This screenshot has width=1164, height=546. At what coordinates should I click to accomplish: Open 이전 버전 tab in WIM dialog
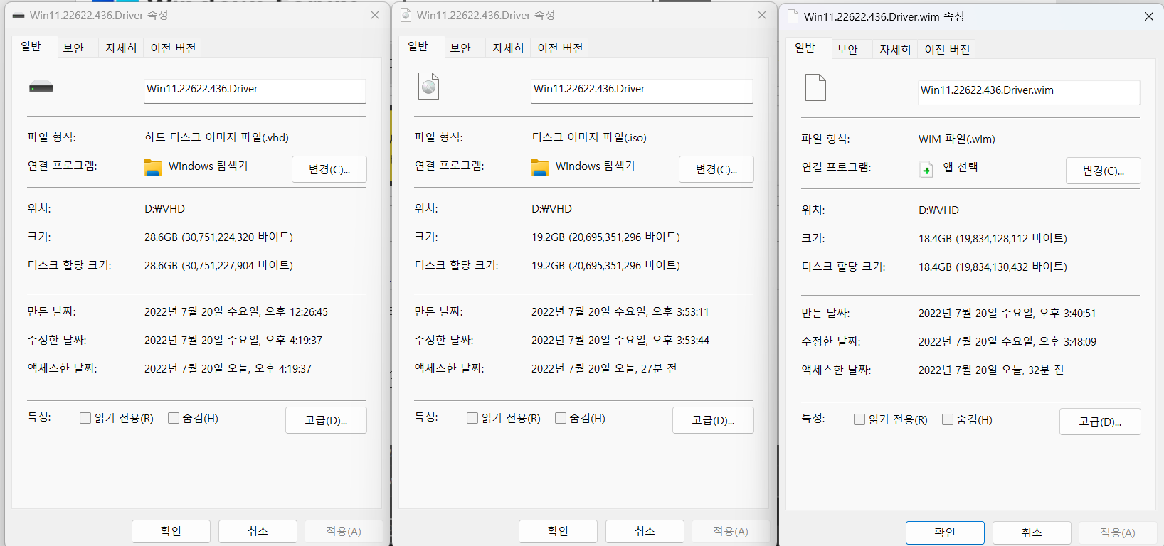947,49
